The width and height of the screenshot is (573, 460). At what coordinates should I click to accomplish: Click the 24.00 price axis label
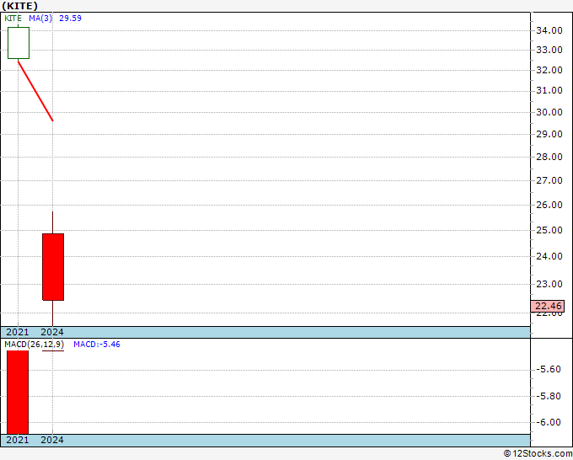(549, 256)
